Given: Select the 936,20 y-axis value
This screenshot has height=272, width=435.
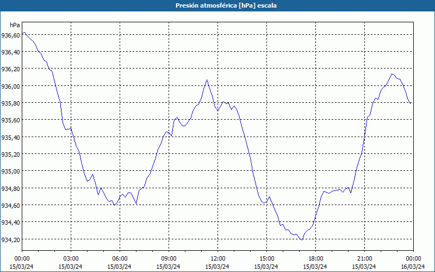Looking at the screenshot, I should [10, 69].
